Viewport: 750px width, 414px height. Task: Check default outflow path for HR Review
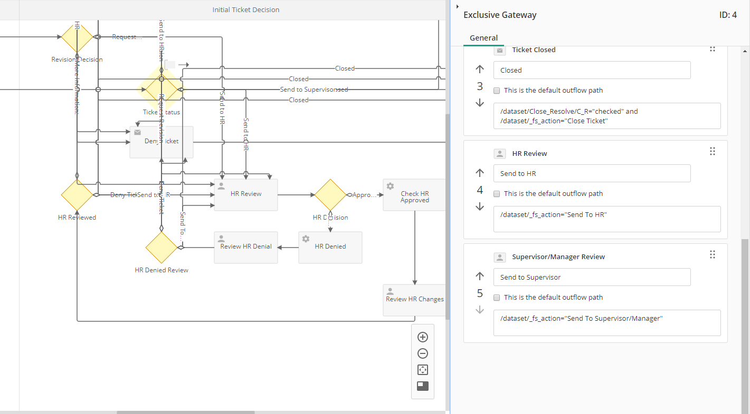497,194
